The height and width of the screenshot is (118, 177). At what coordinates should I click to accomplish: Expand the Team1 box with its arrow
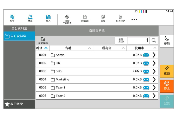tap(154, 88)
